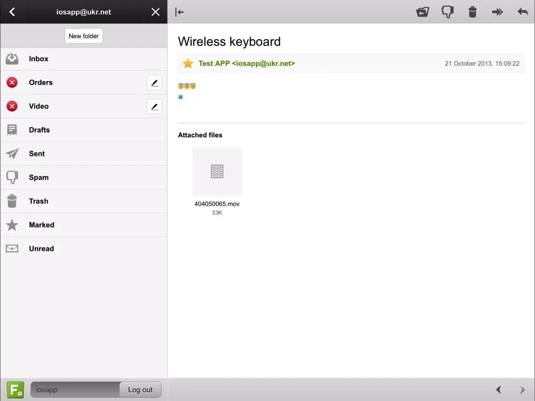Go to the next message
Viewport: 535px width, 401px height.
(522, 390)
